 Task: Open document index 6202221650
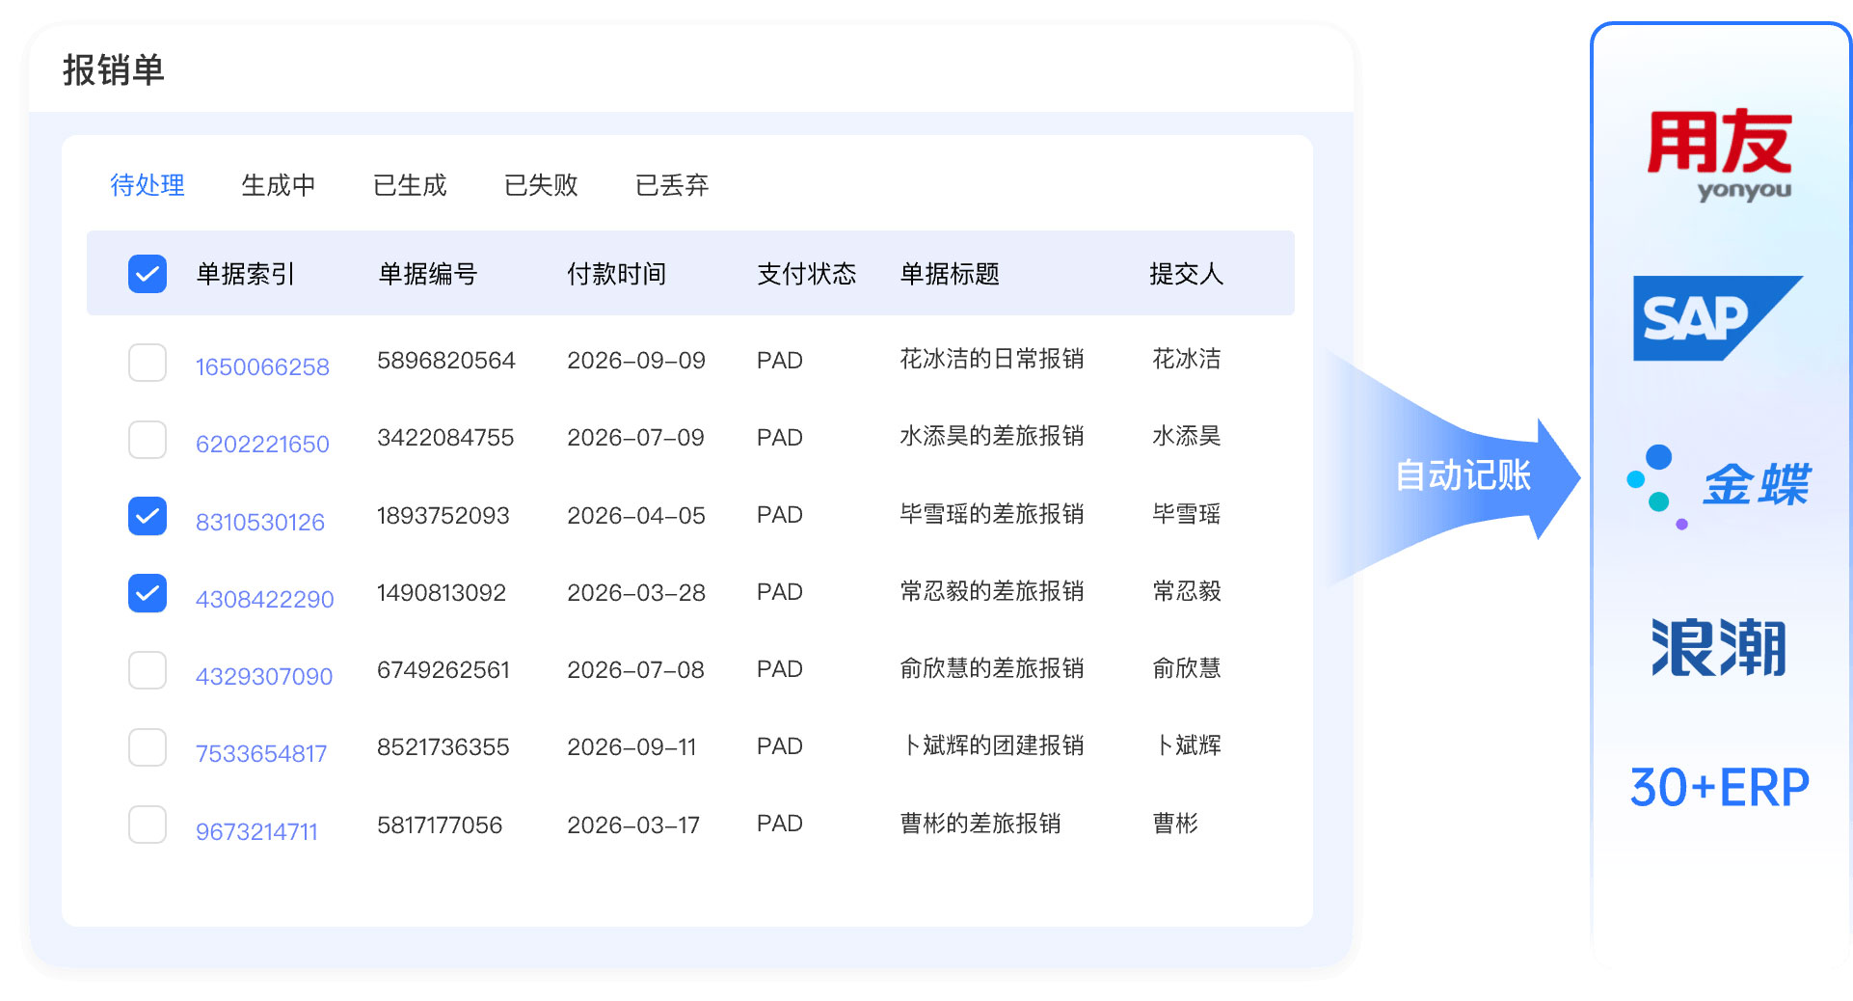click(262, 444)
